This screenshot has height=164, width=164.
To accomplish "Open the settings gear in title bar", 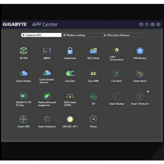I will (147, 25).
